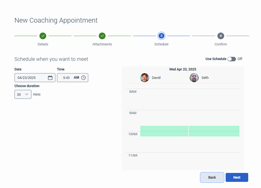The image size is (261, 188).
Task: Click Seth's avatar photo
Action: [x=194, y=78]
